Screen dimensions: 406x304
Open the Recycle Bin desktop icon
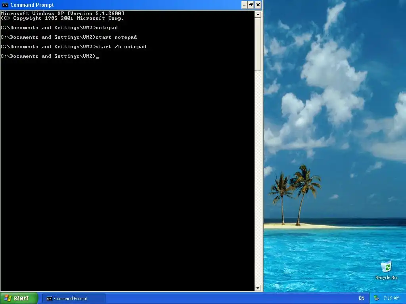[386, 270]
